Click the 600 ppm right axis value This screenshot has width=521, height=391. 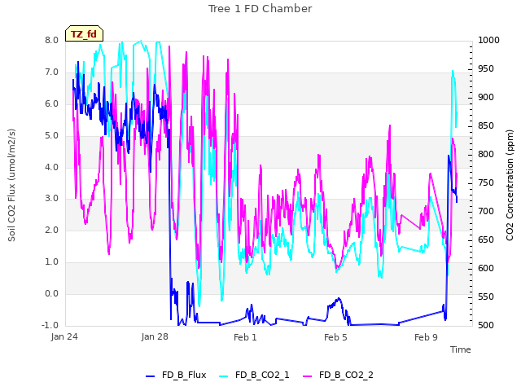point(486,268)
